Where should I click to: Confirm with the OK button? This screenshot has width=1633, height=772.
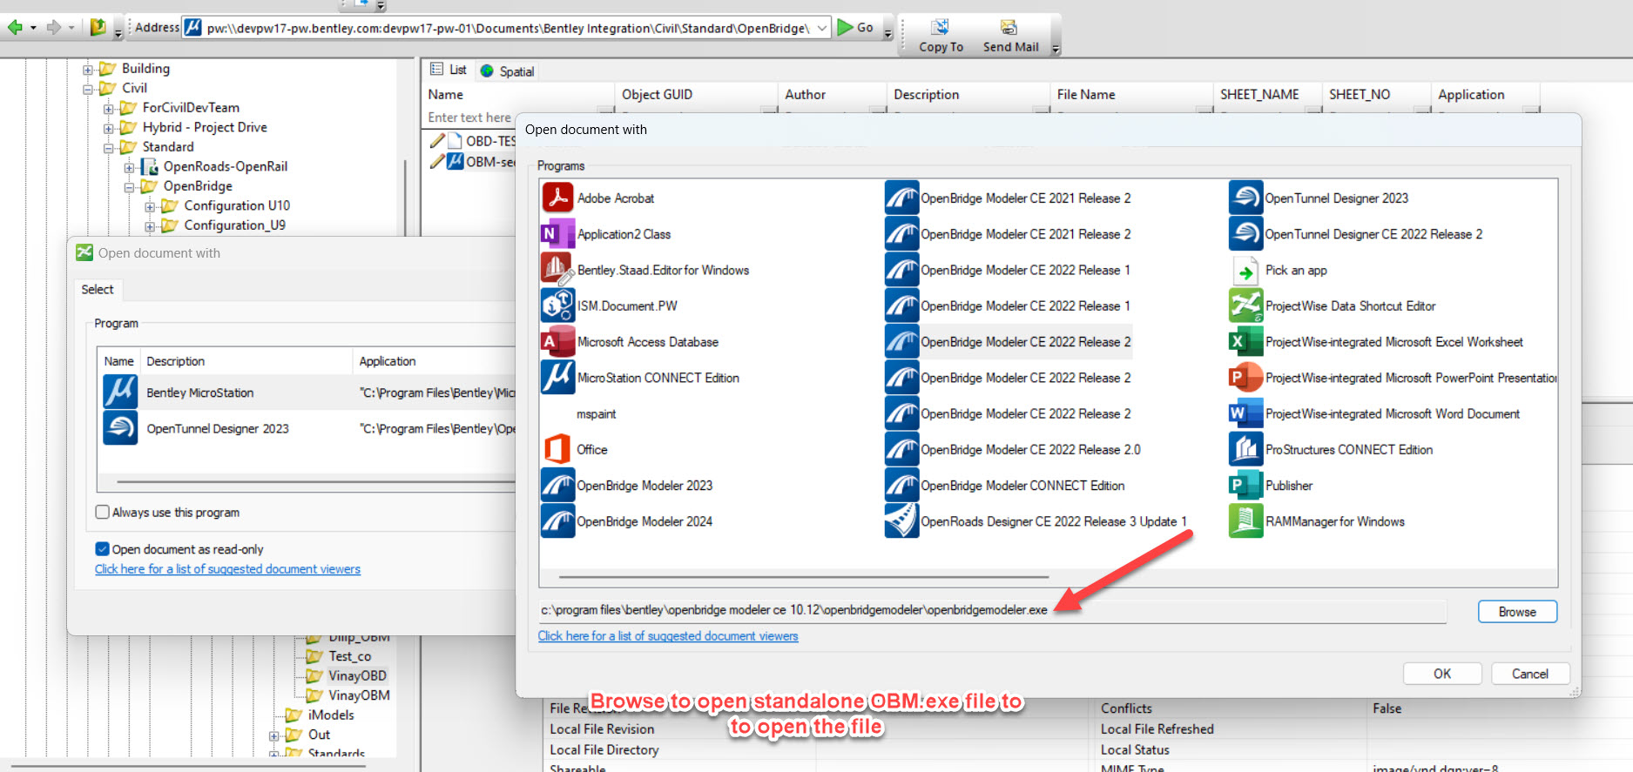point(1442,674)
